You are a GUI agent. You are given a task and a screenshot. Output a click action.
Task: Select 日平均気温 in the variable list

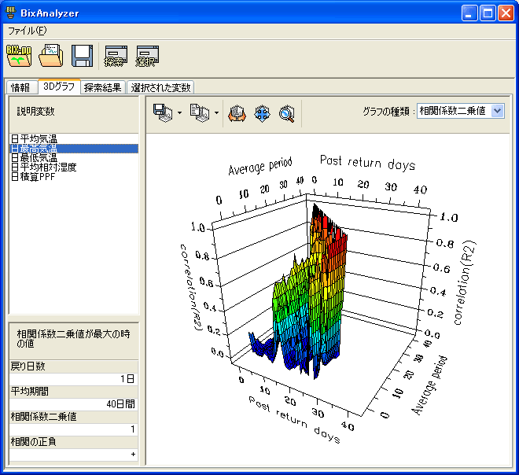click(x=34, y=138)
